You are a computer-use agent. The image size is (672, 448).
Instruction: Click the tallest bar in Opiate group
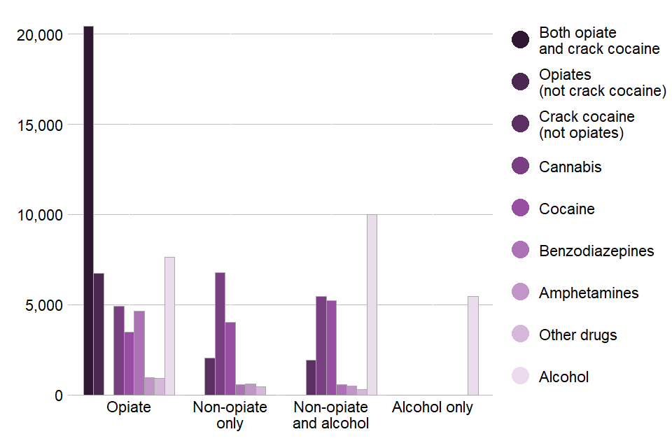(88, 210)
